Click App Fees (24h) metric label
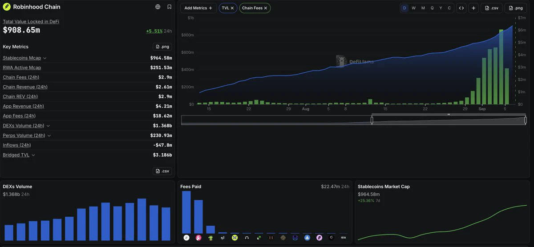 [19, 116]
